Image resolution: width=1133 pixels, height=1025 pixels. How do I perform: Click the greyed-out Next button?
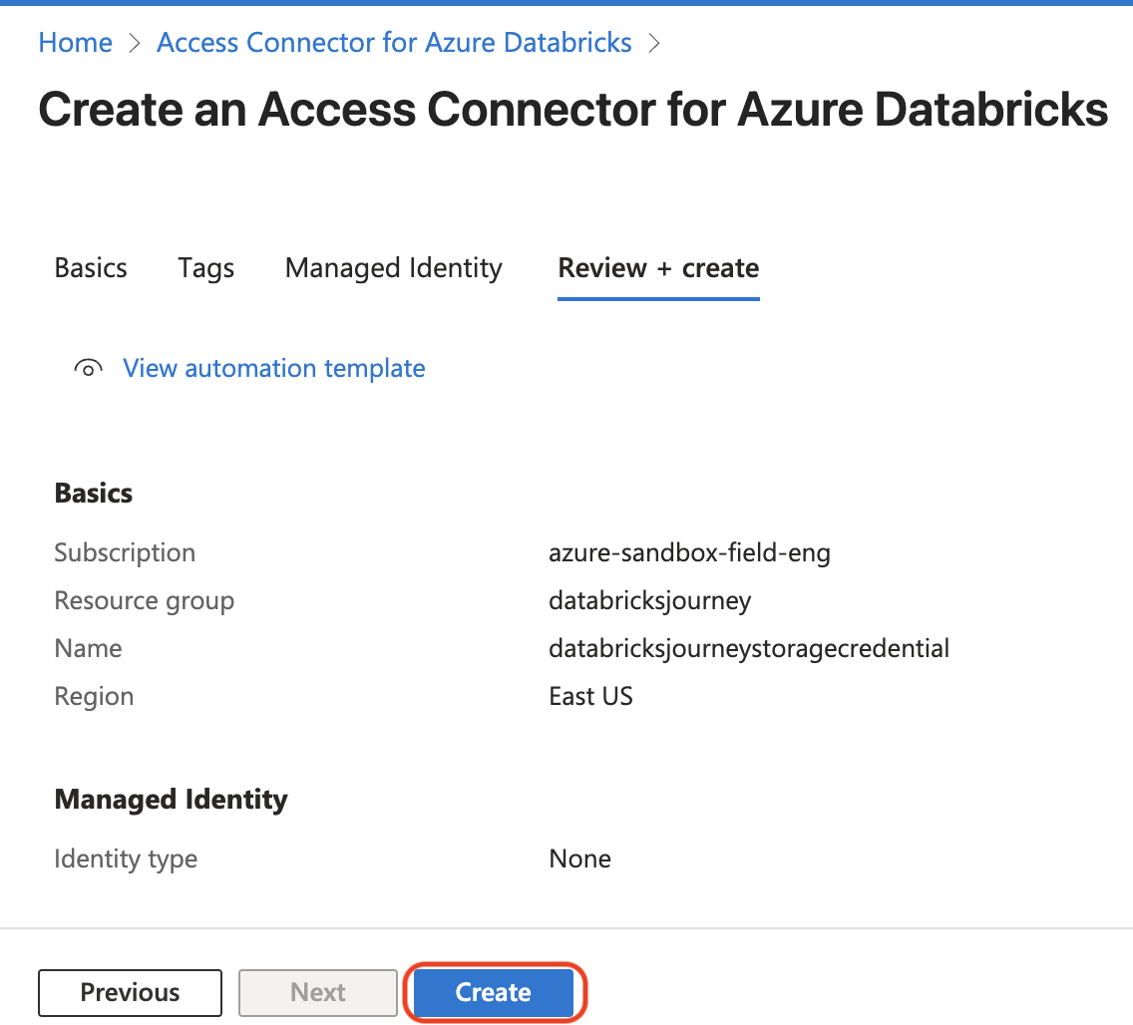coord(318,992)
